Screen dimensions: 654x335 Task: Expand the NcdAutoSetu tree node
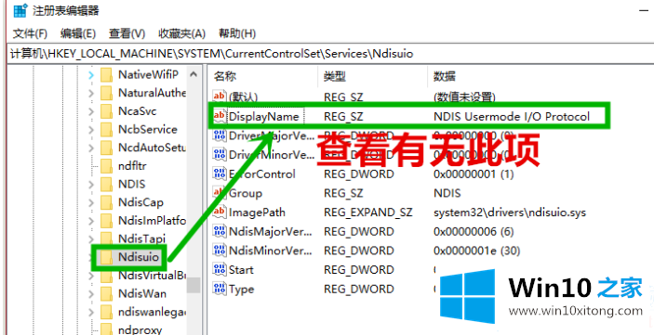point(91,148)
